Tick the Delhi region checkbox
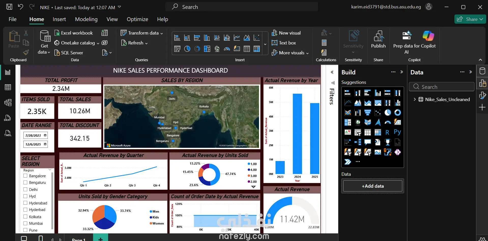 25,189
